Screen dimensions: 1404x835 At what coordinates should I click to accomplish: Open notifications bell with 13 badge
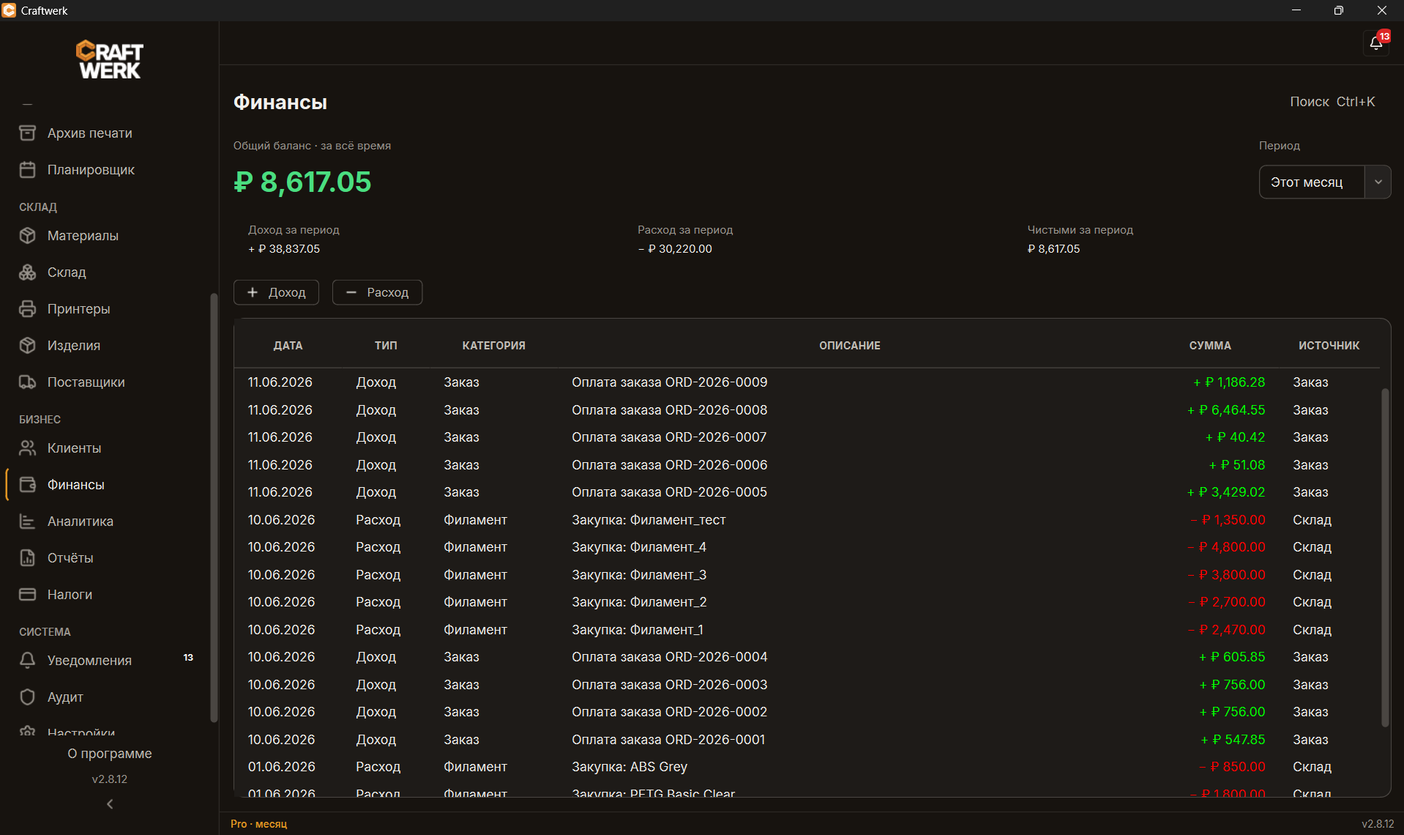1376,42
